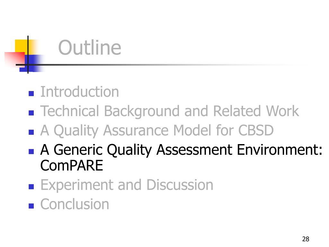The height and width of the screenshot is (247, 329).
Task: Click the slide number 28
Action: pos(306,239)
